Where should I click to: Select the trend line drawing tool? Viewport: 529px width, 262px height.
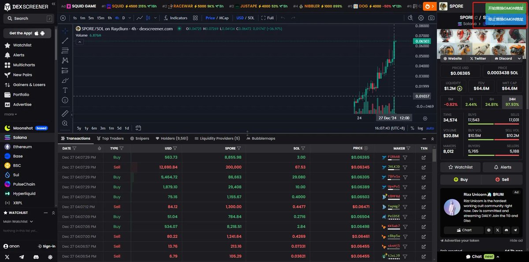[x=65, y=41]
